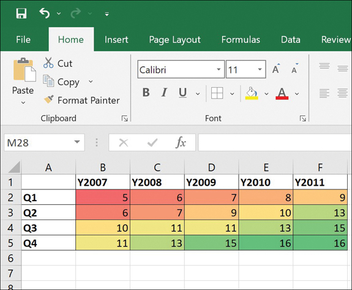Select row 3 header
The width and height of the screenshot is (352, 290).
(10, 212)
